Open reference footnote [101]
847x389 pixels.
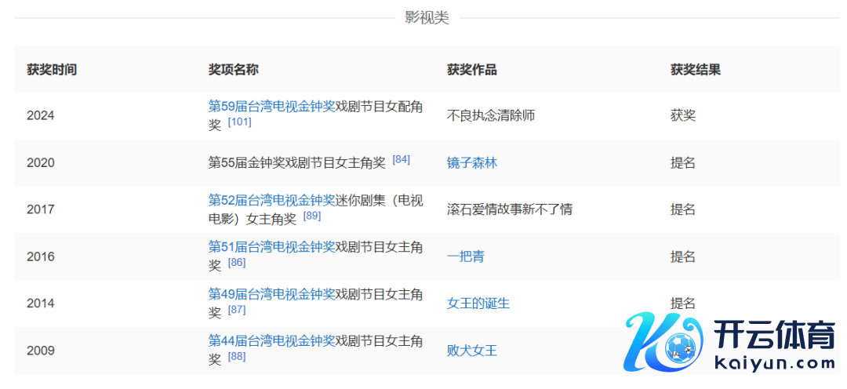point(239,123)
